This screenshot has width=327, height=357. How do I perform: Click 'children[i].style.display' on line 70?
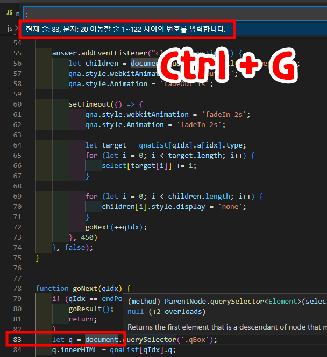click(153, 207)
